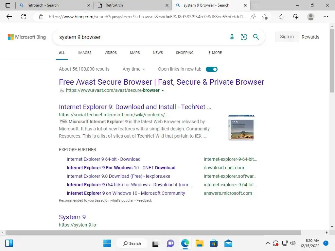The height and width of the screenshot is (251, 335).
Task: Open the Read aloud feature
Action: (x=253, y=17)
